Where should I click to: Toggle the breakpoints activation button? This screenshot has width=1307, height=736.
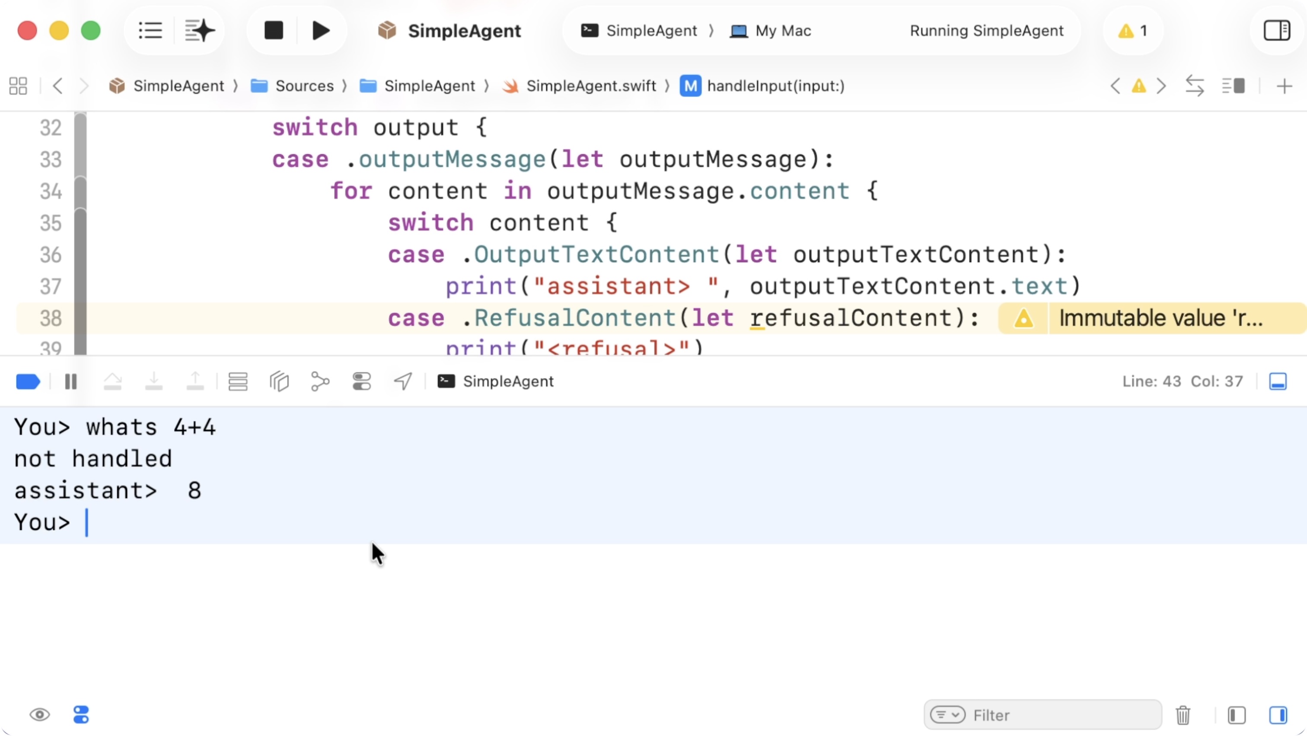(x=28, y=382)
